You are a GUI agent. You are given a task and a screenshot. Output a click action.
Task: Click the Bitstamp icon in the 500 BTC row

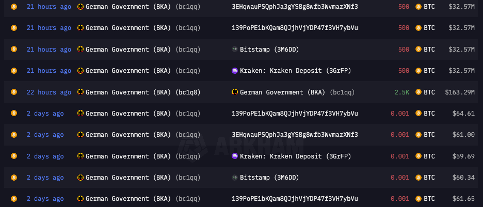[235, 49]
